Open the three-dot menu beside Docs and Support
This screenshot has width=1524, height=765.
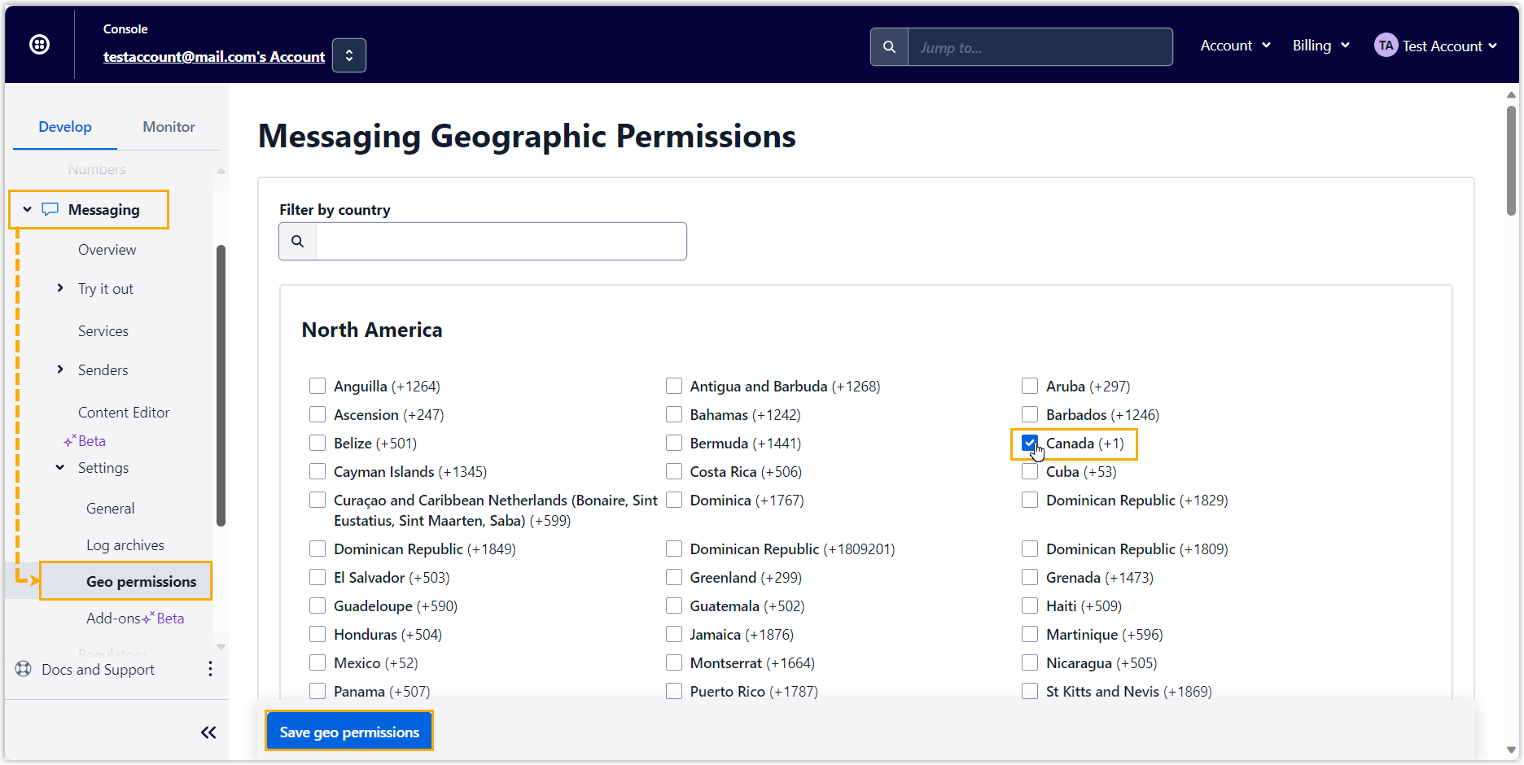(210, 669)
